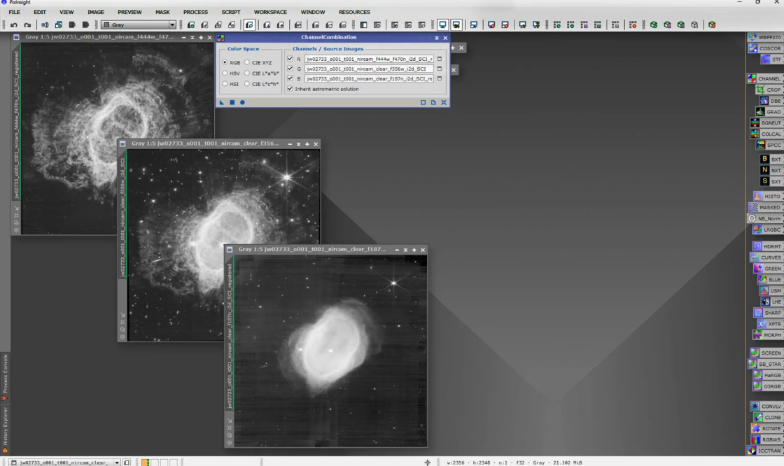Image resolution: width=784 pixels, height=466 pixels.
Task: Open the Gray display channel dropdown
Action: tap(172, 25)
